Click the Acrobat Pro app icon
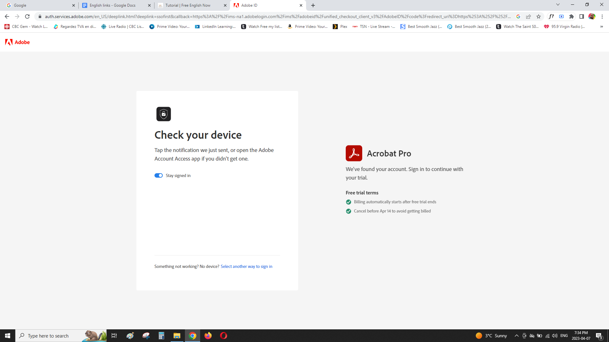Screen dimensions: 609x342 pyautogui.click(x=354, y=153)
